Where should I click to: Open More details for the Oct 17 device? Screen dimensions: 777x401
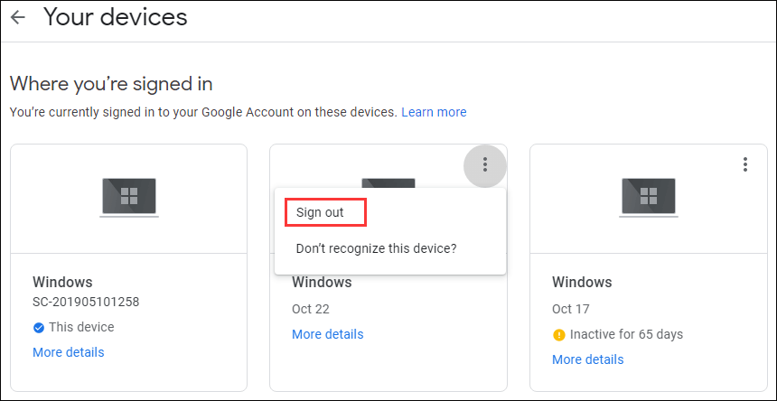pos(587,359)
